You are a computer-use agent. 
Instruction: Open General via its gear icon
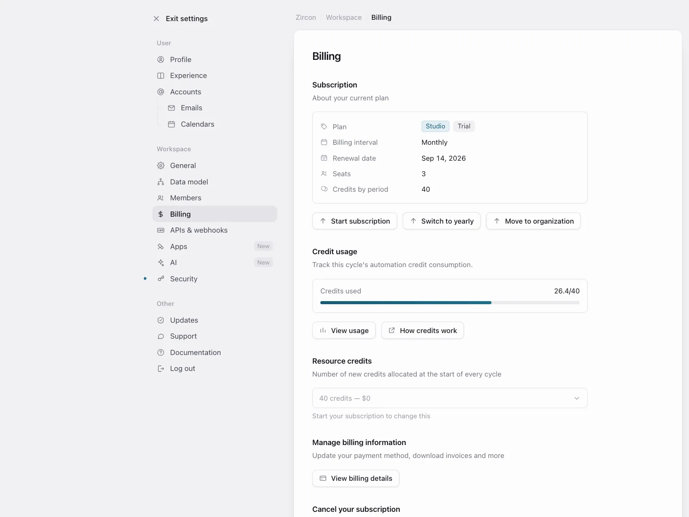coord(161,165)
